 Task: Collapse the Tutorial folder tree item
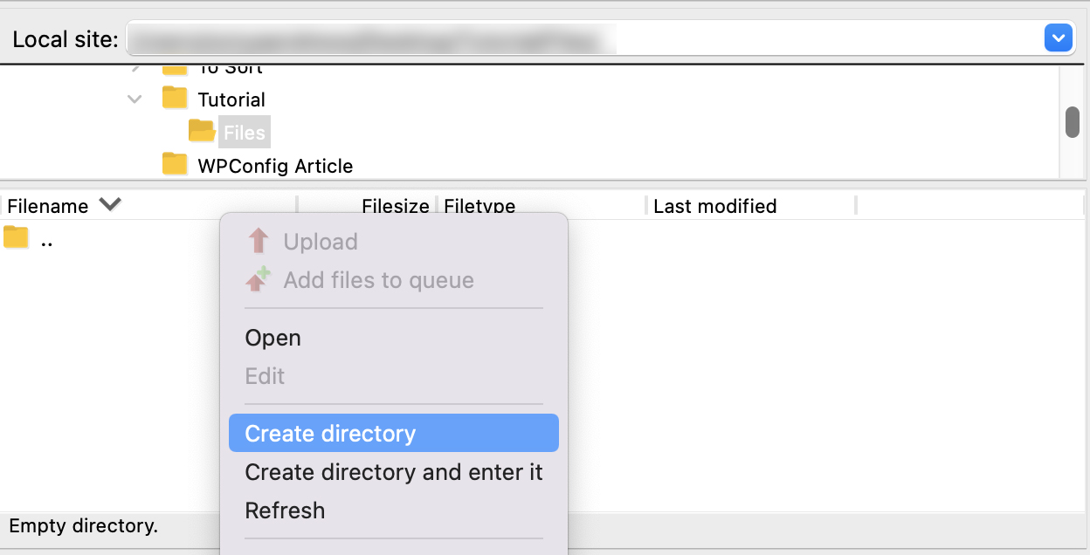tap(135, 99)
